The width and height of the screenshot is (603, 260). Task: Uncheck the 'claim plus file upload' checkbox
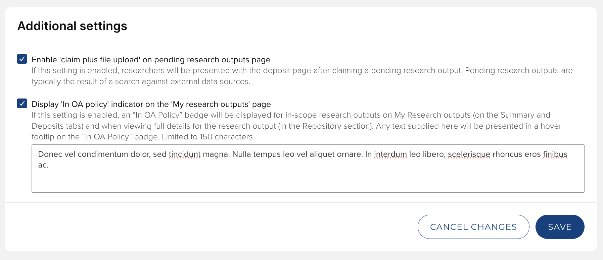point(22,59)
